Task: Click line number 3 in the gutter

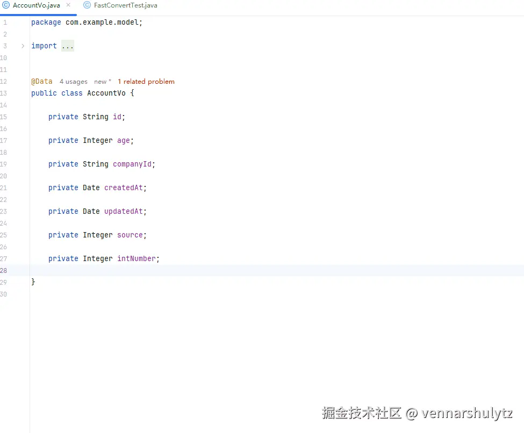Action: (4, 46)
